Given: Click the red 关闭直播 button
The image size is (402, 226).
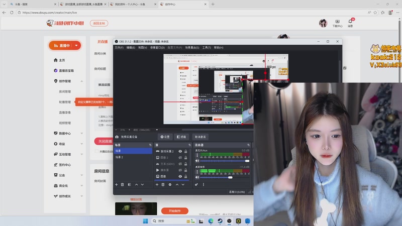Looking at the screenshot, I should pos(104,141).
